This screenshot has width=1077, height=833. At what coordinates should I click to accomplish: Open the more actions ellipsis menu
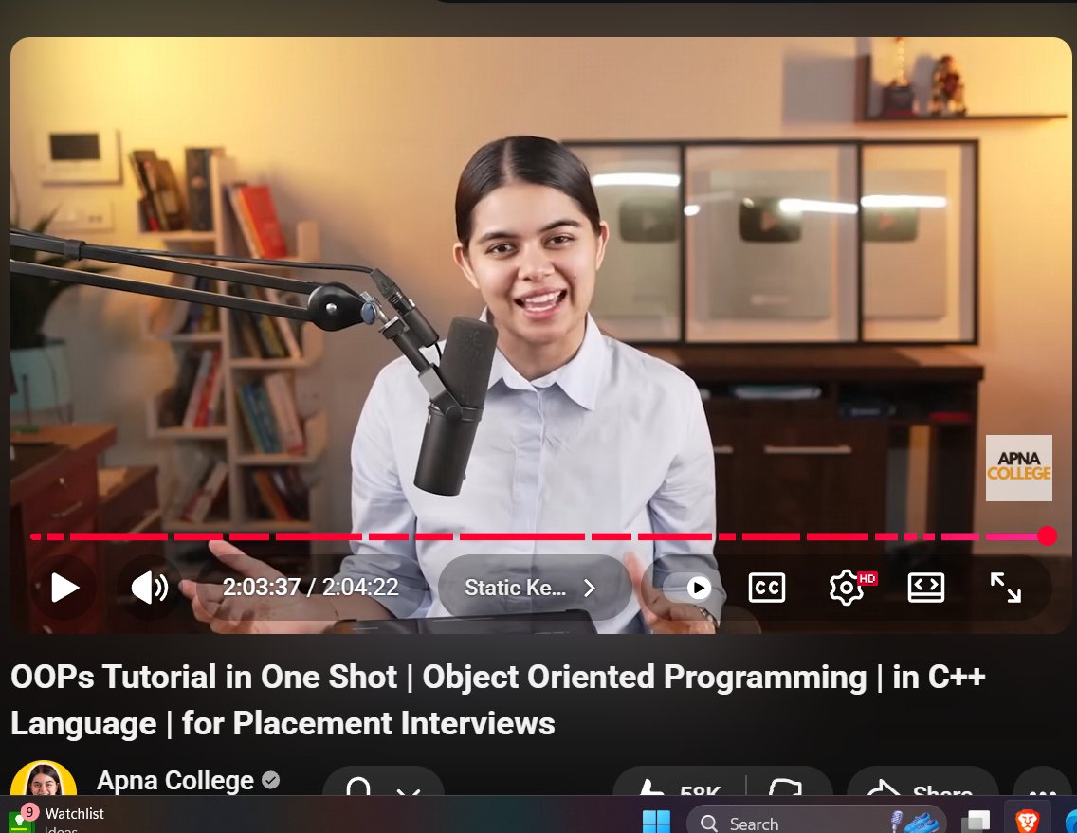click(1043, 785)
